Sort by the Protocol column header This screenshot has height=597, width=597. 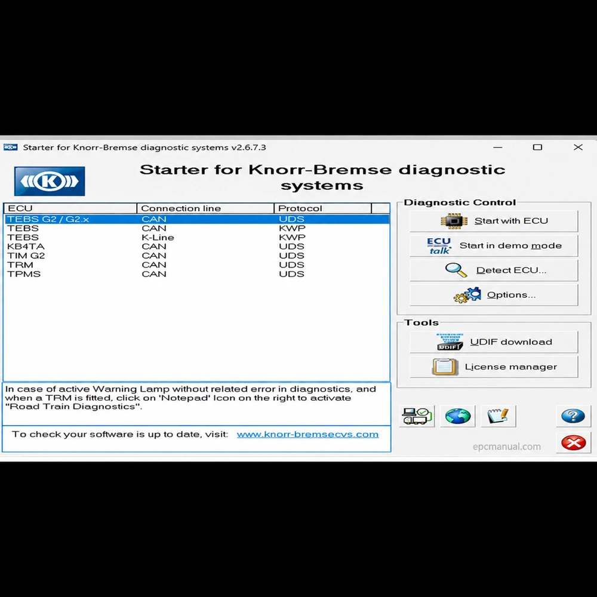(322, 208)
